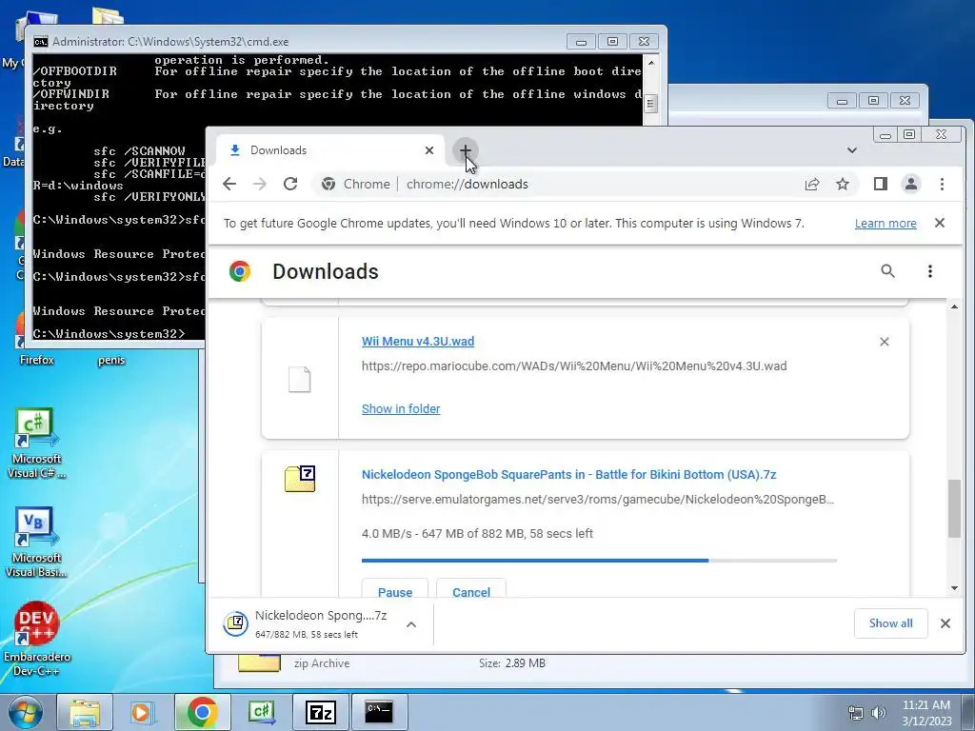Dismiss the Windows 7 update notice

(940, 223)
